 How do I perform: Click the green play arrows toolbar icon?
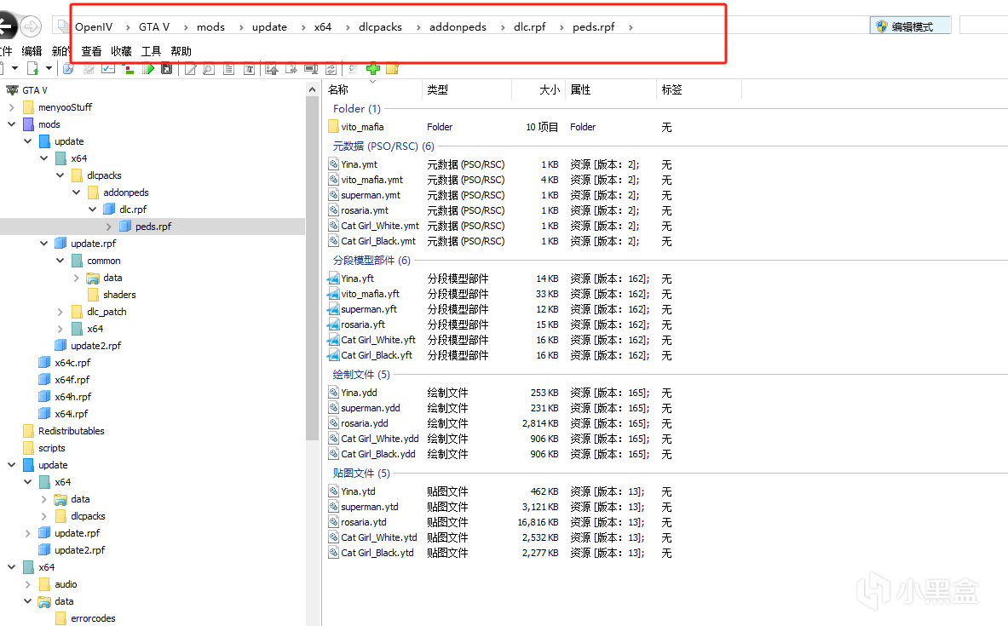tap(148, 69)
